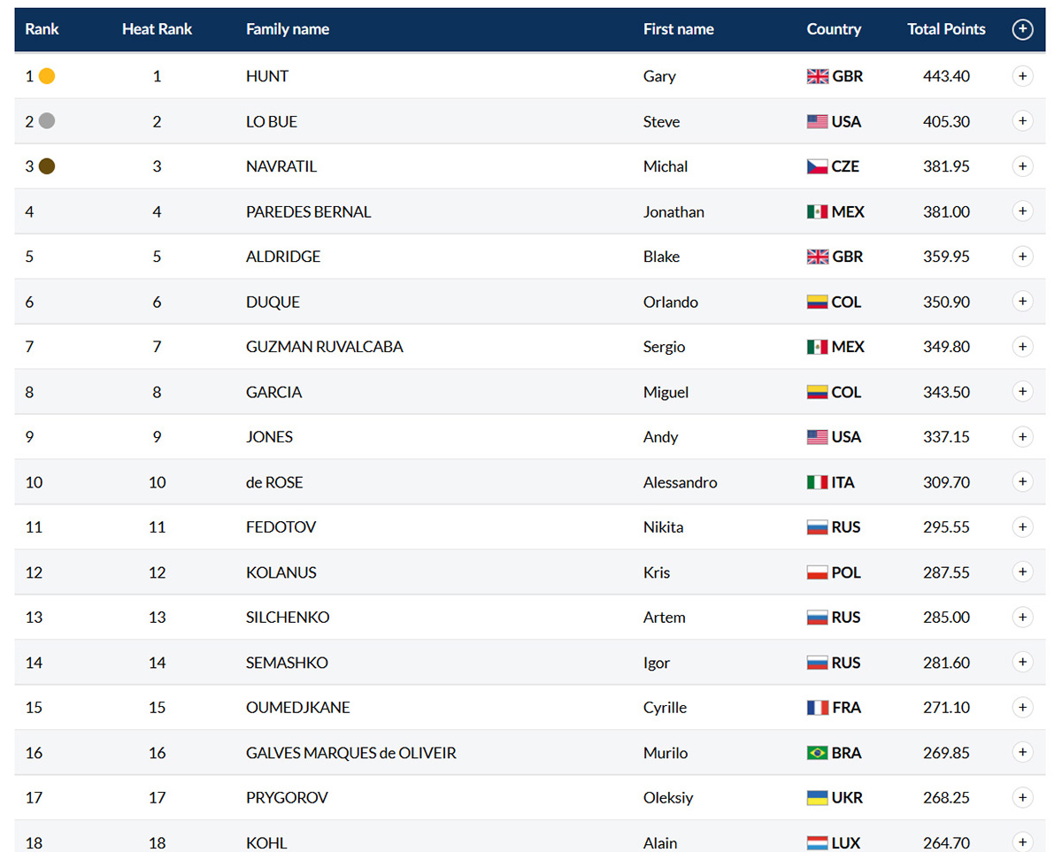The image size is (1062, 852).
Task: Expand the Paredes Bernal row plus icon
Action: [1022, 211]
